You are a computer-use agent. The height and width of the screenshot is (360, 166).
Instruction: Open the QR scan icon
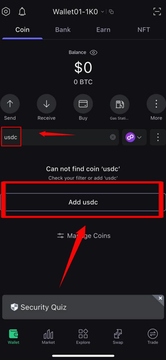tap(157, 12)
